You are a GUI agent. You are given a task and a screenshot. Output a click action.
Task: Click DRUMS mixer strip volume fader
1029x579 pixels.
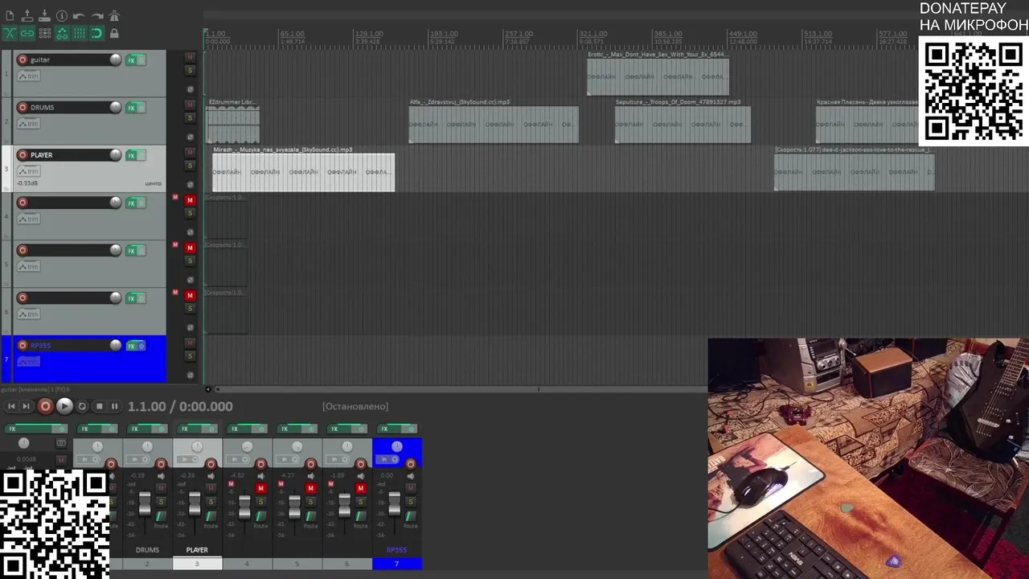tap(145, 503)
